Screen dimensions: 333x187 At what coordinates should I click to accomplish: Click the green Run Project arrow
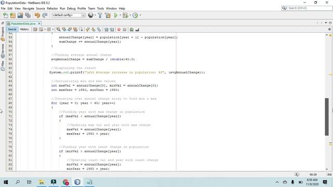point(116,15)
